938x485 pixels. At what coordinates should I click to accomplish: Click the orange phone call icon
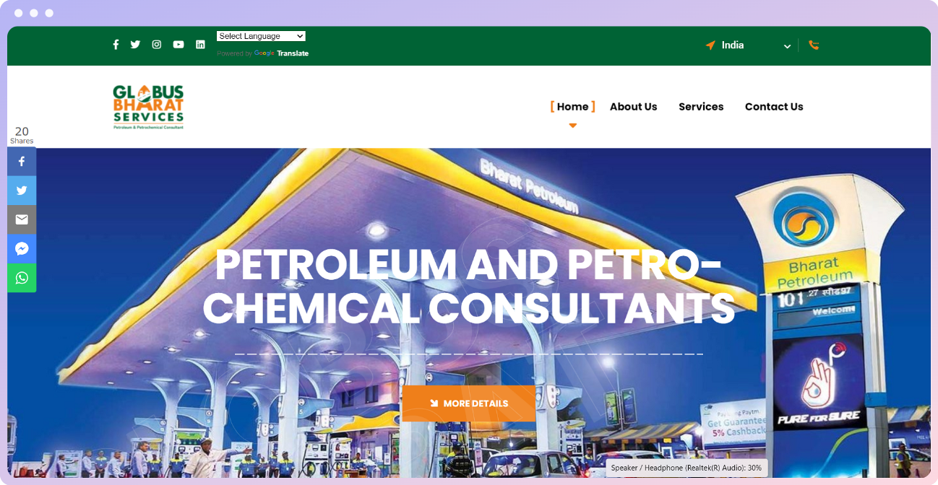(x=814, y=45)
